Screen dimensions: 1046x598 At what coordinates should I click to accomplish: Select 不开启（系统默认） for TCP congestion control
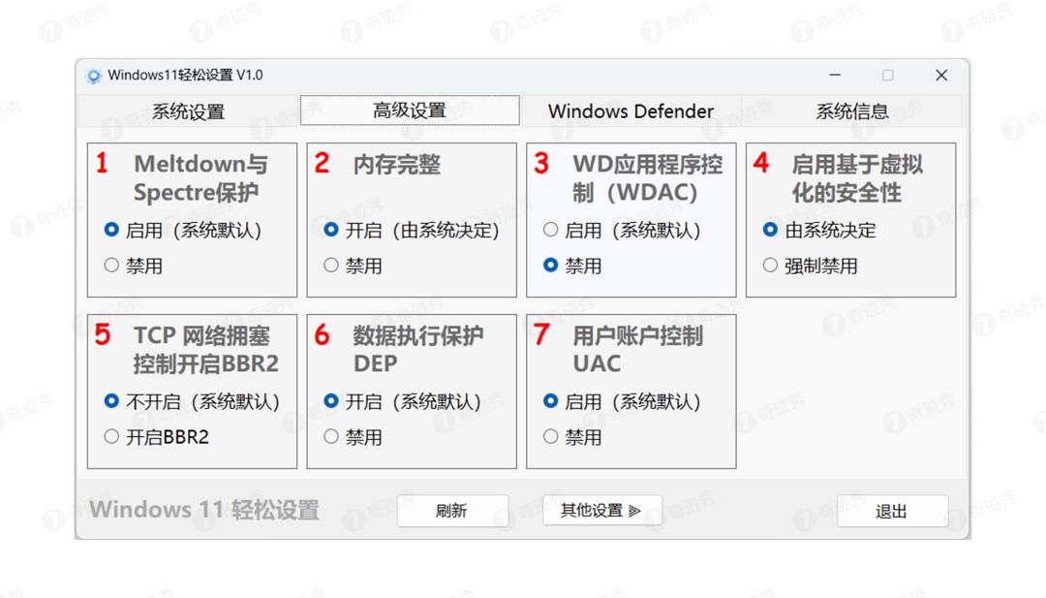tap(111, 401)
